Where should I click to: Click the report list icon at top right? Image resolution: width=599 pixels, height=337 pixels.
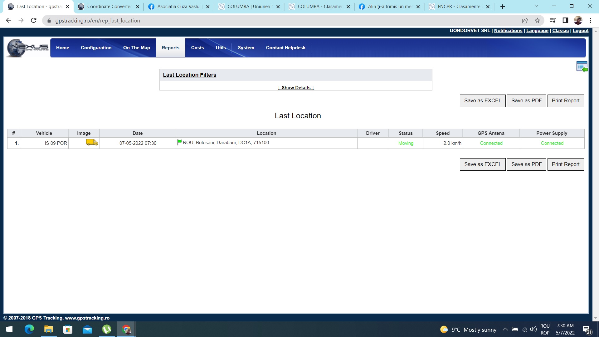(x=582, y=66)
